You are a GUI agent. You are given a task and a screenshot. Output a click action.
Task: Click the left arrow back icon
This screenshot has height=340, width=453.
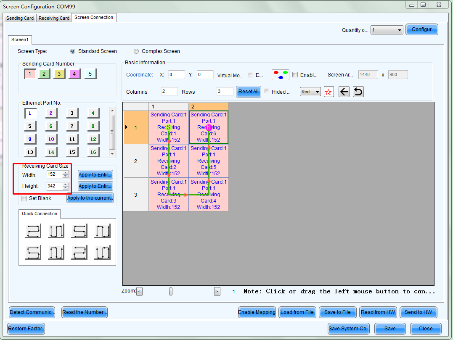[344, 92]
